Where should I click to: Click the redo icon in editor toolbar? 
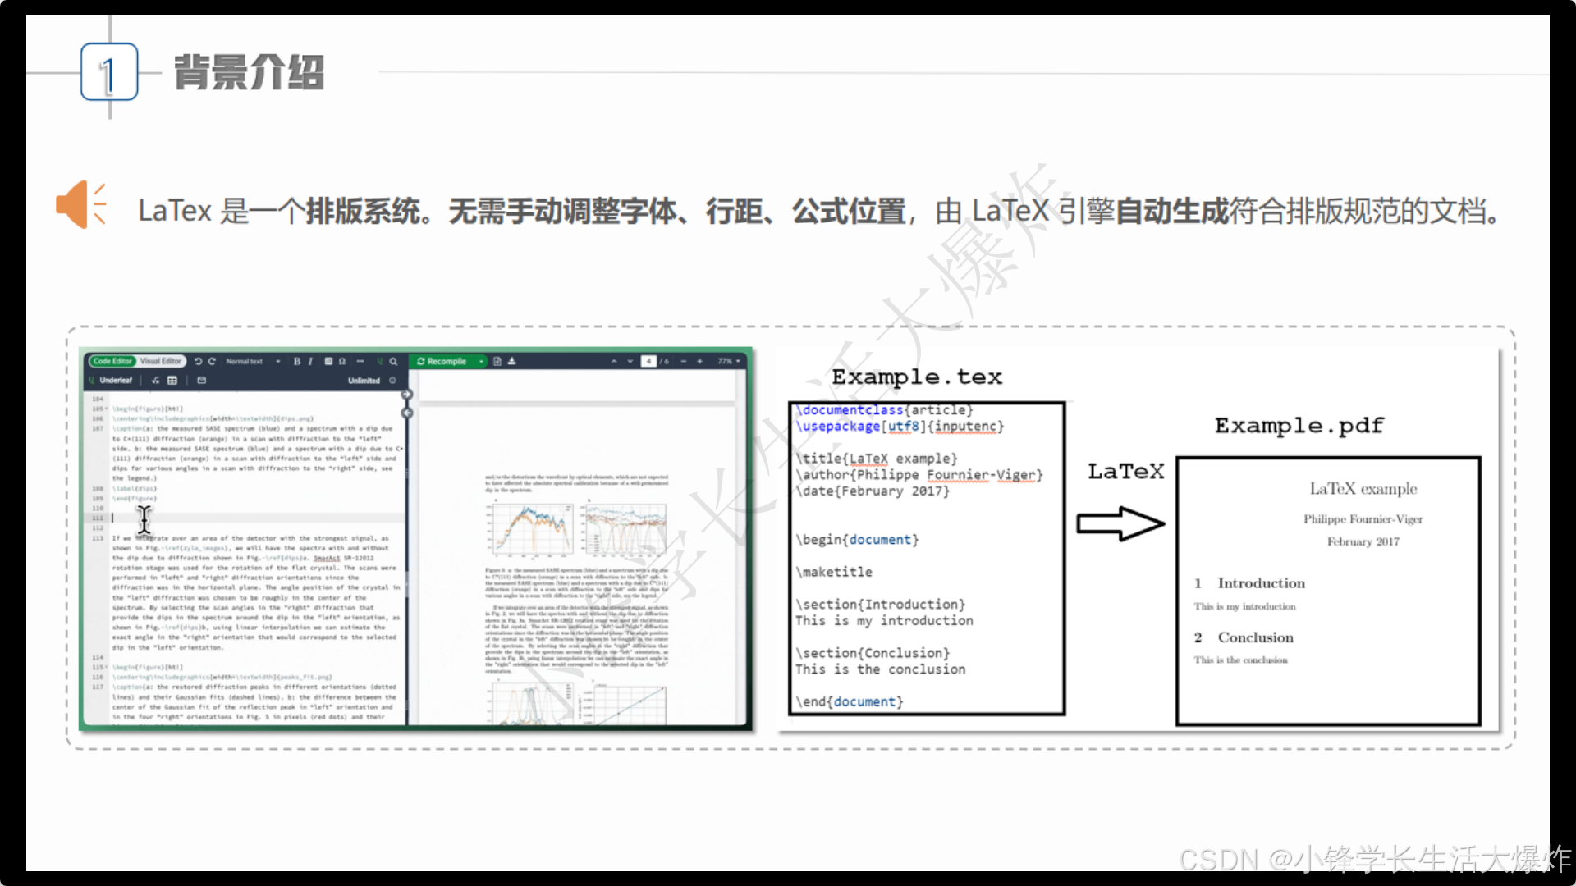pyautogui.click(x=212, y=361)
